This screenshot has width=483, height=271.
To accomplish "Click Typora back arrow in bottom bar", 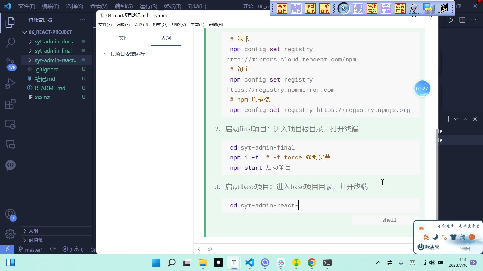I will click(199, 249).
